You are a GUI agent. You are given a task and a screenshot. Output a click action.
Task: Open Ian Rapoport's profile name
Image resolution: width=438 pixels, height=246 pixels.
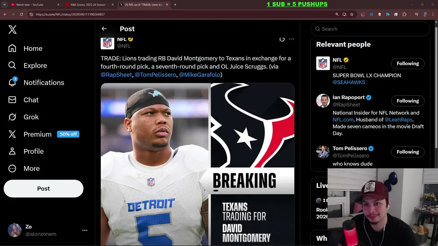click(349, 97)
